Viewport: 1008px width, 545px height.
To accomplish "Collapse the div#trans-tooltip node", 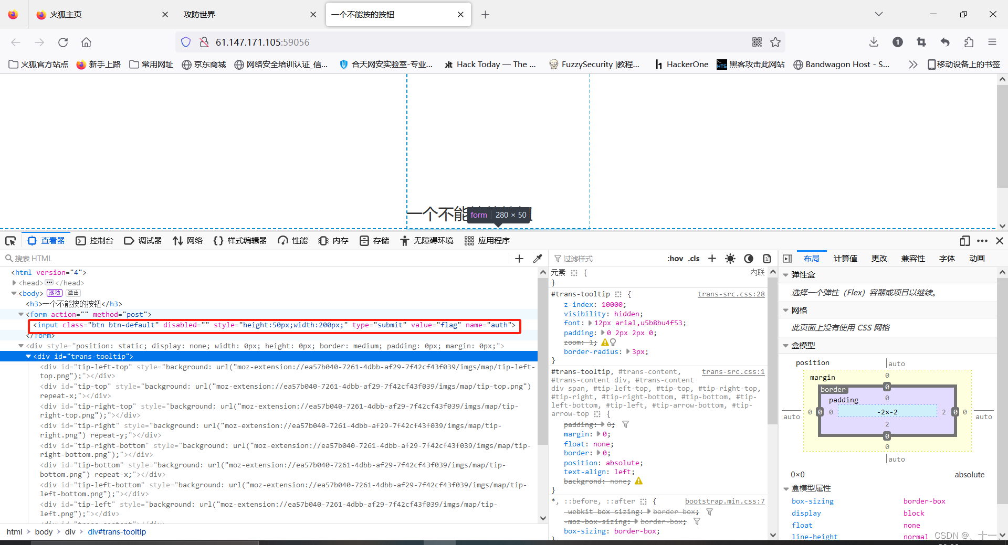I will [x=28, y=356].
